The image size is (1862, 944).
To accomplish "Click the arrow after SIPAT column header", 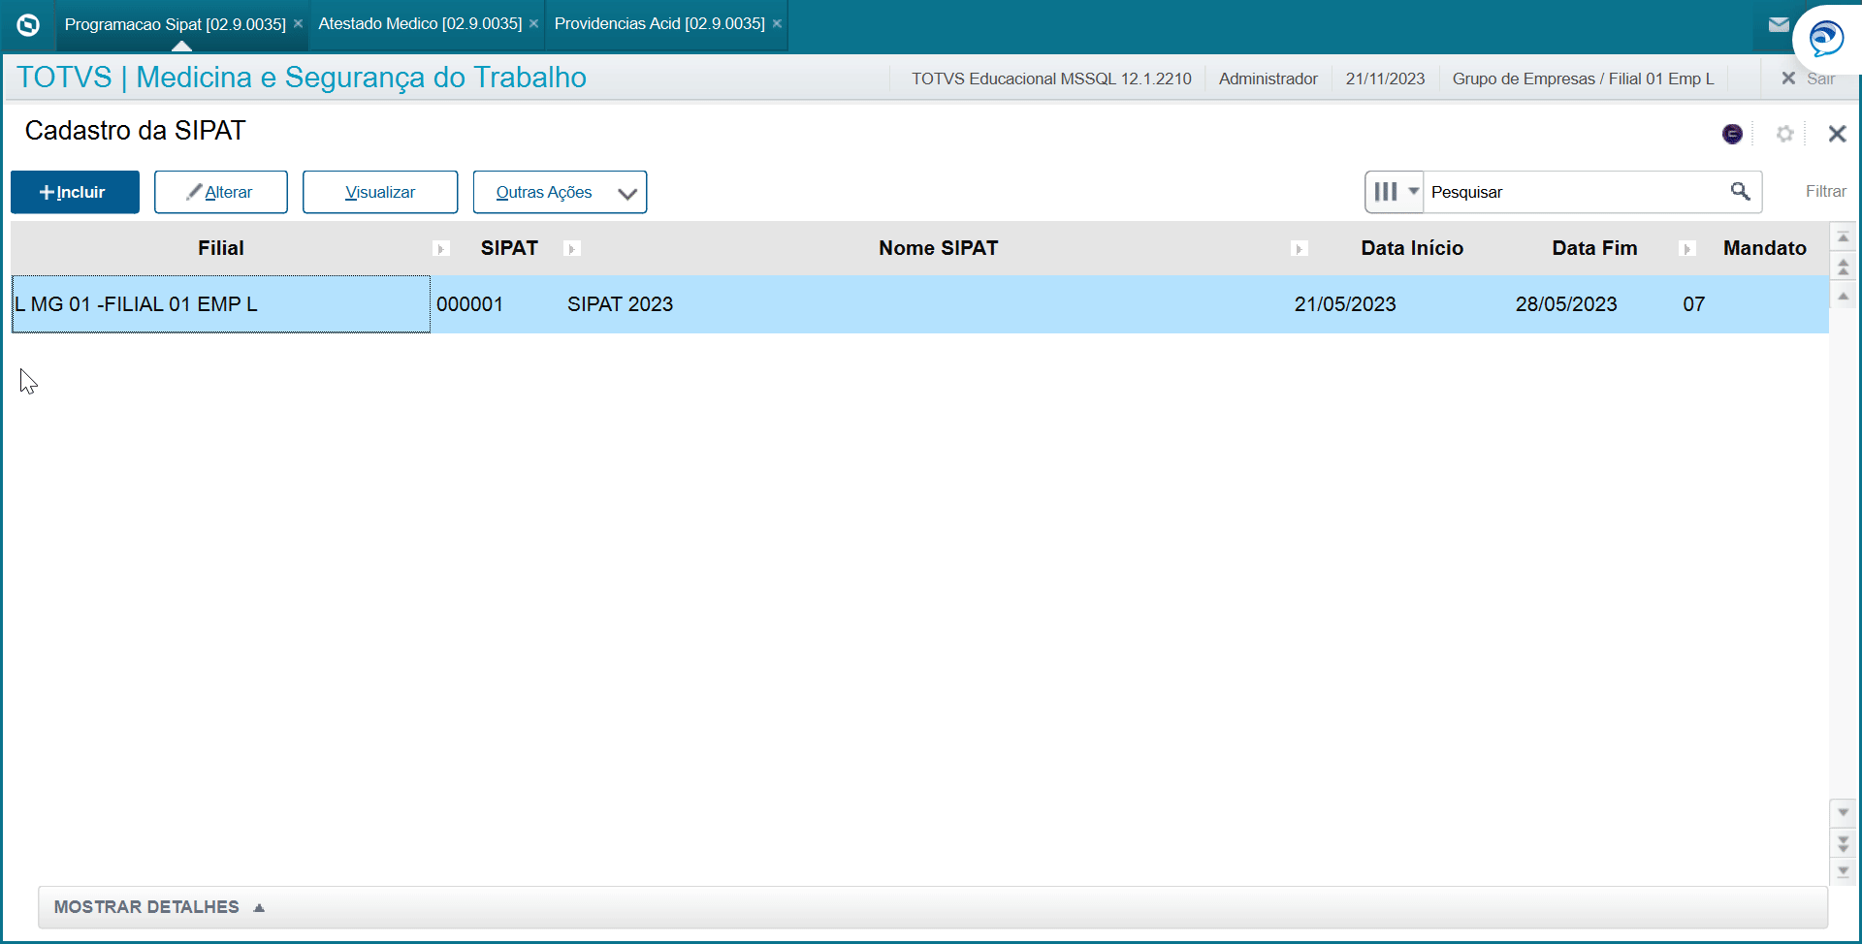I will [572, 249].
